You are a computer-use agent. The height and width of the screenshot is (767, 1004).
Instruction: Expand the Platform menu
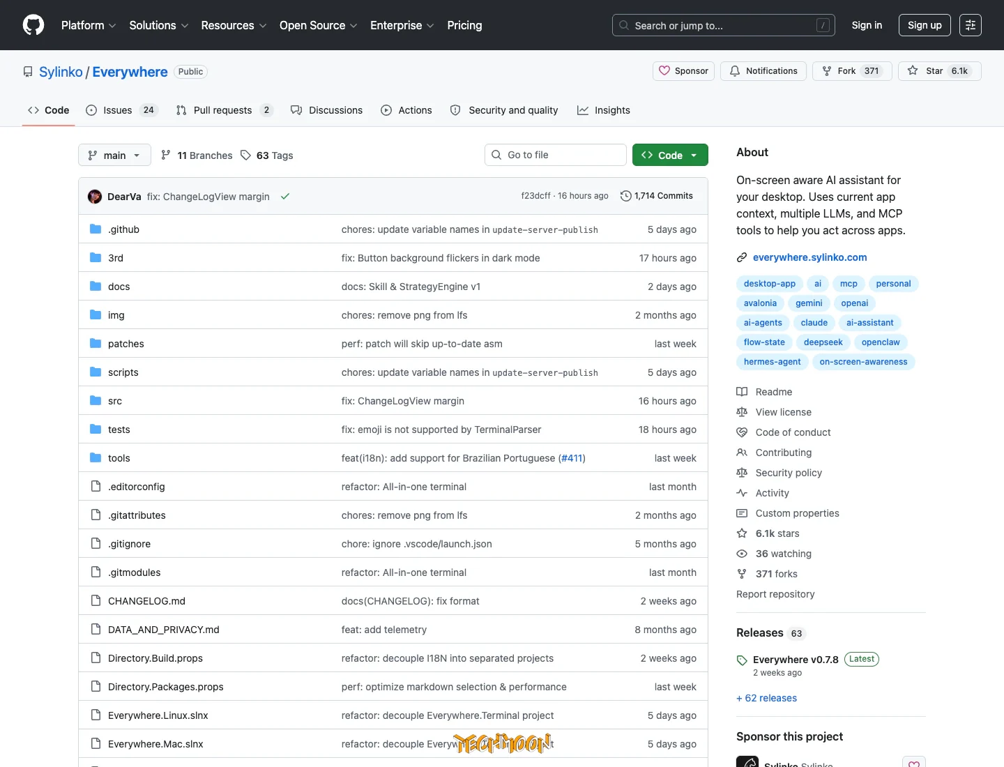(x=89, y=25)
